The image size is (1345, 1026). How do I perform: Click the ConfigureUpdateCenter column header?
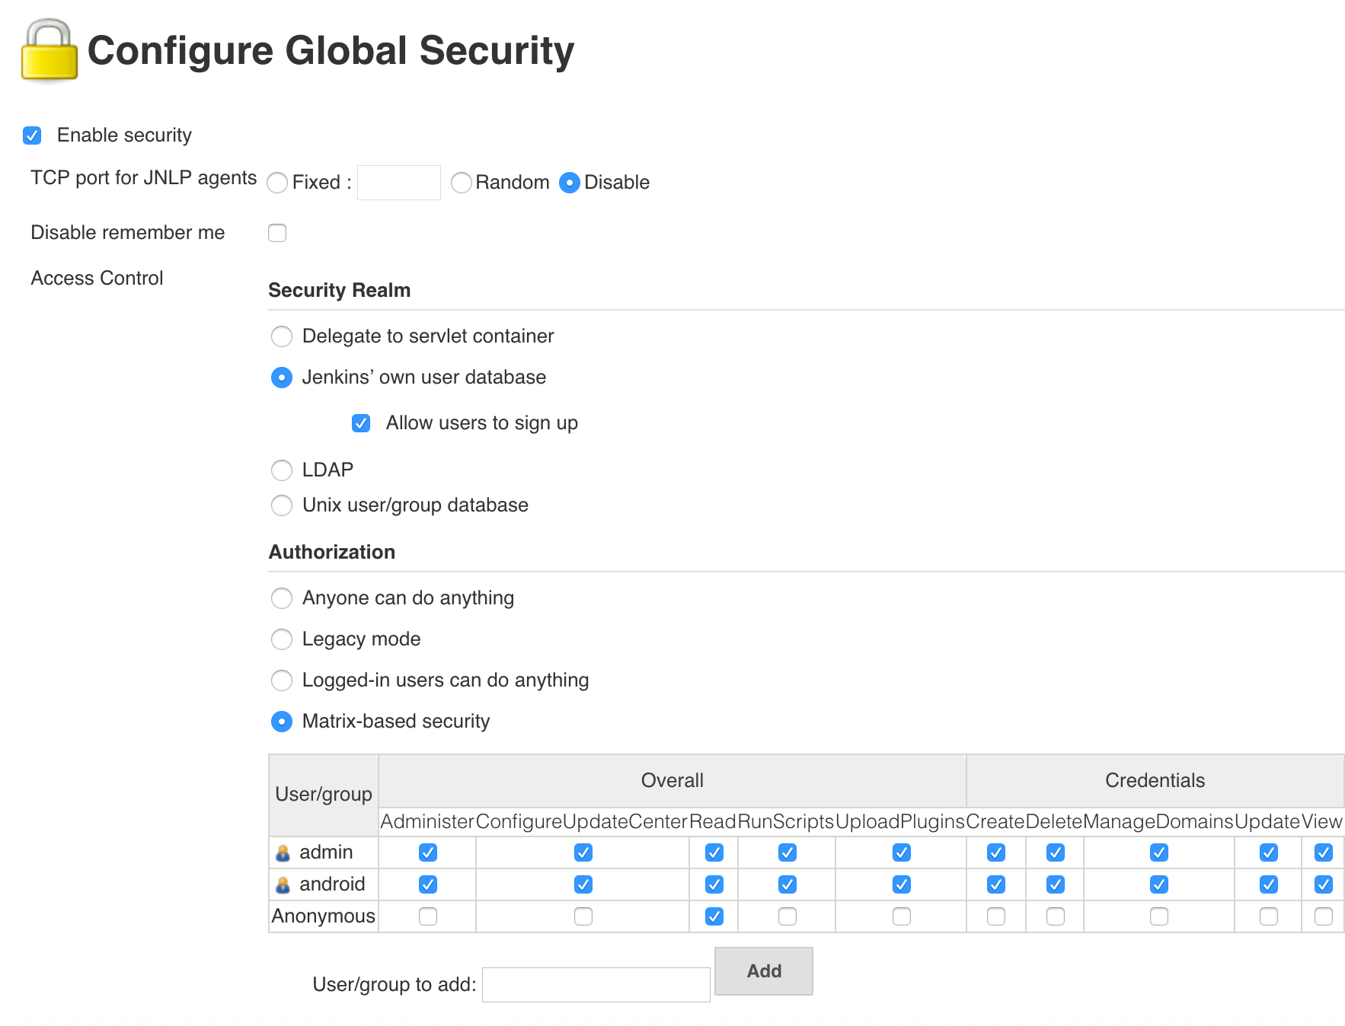coord(583,822)
